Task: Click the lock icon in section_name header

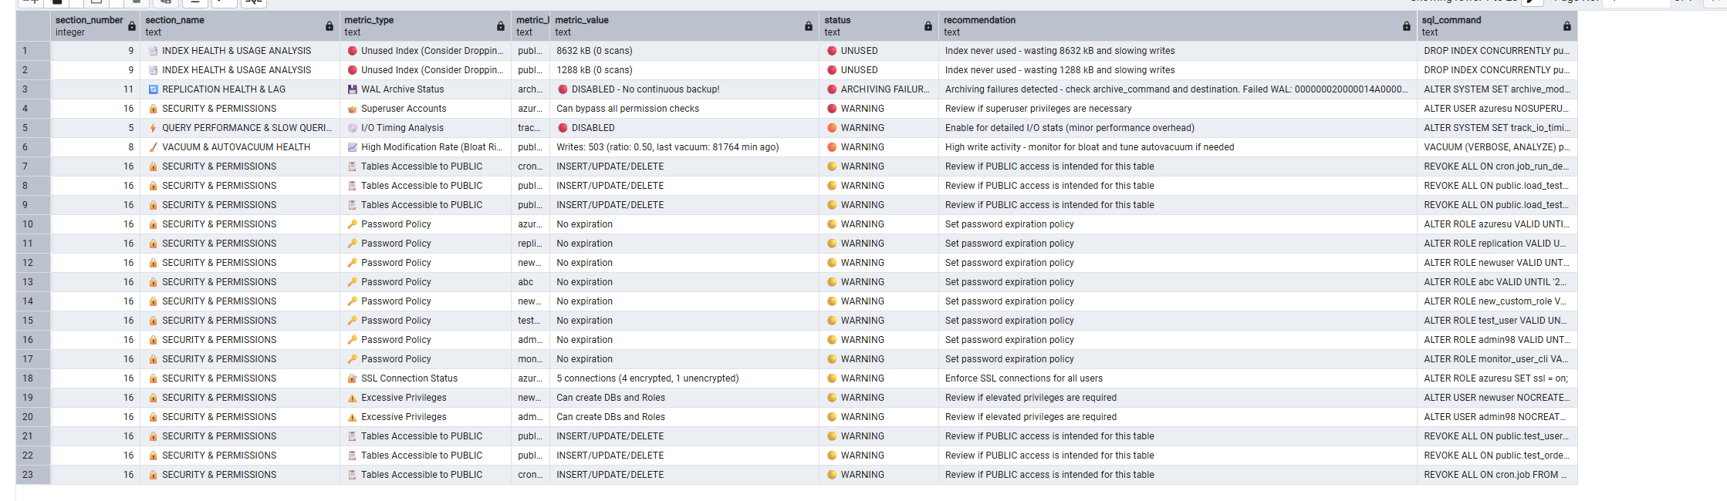Action: point(330,26)
